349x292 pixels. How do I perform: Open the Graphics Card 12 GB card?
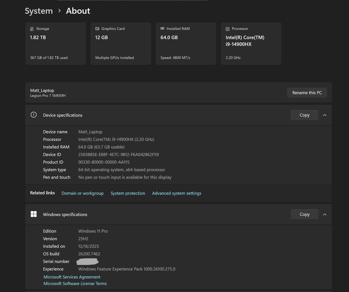(x=121, y=44)
